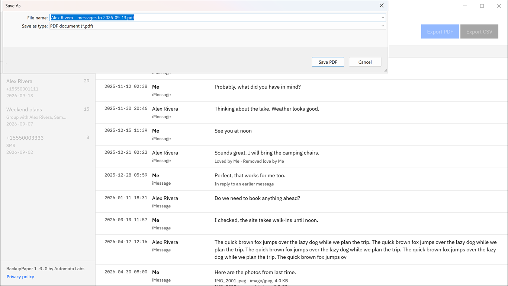Click the timestamp 2026-04-30 08:00
Image resolution: width=508 pixels, height=286 pixels.
(126, 272)
